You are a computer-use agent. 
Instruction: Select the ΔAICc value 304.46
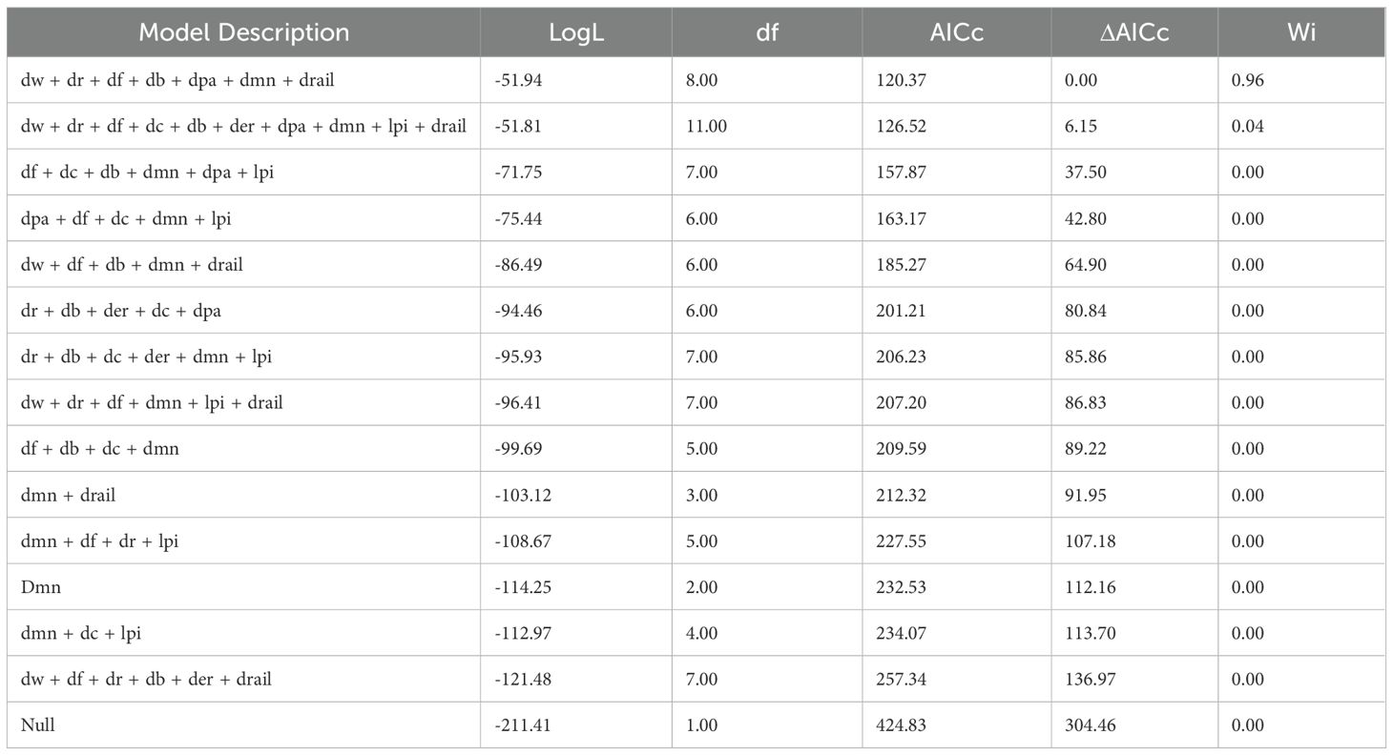point(1090,725)
